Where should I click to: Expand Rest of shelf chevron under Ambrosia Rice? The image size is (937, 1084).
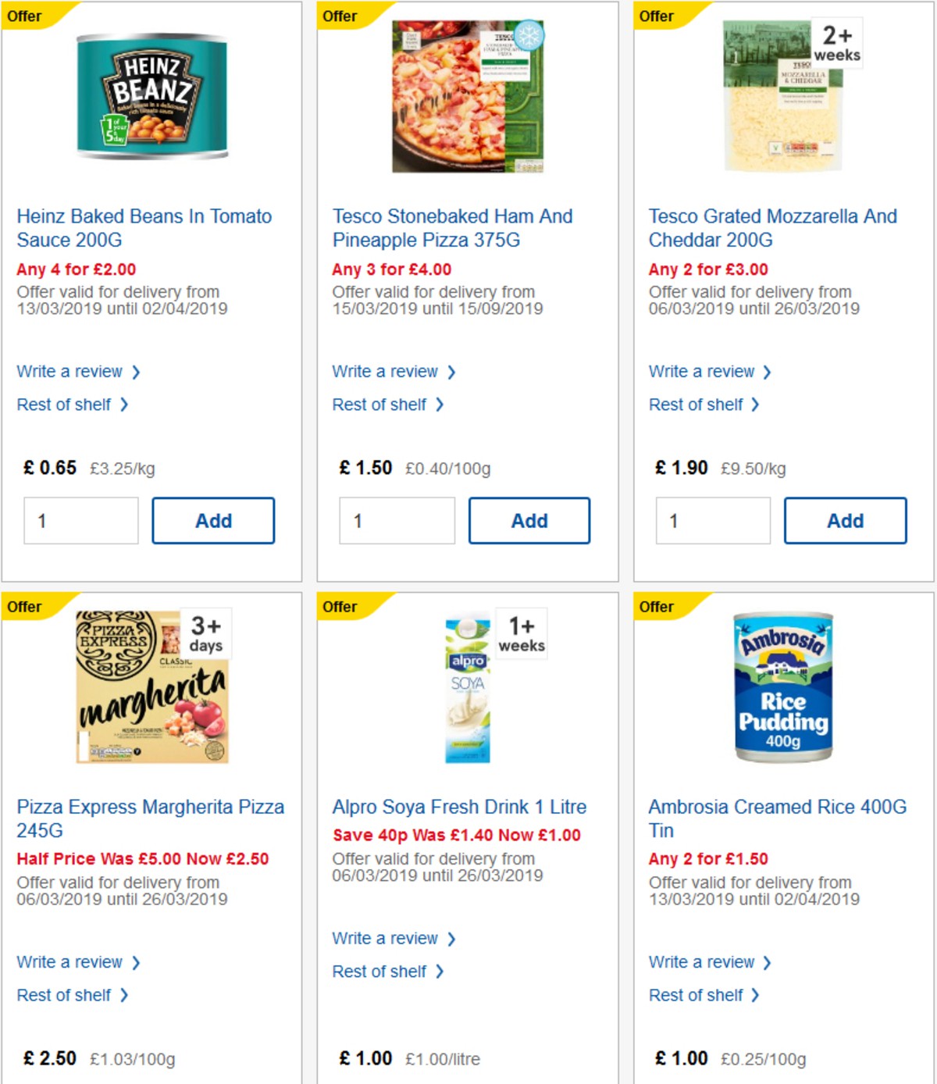[x=754, y=995]
